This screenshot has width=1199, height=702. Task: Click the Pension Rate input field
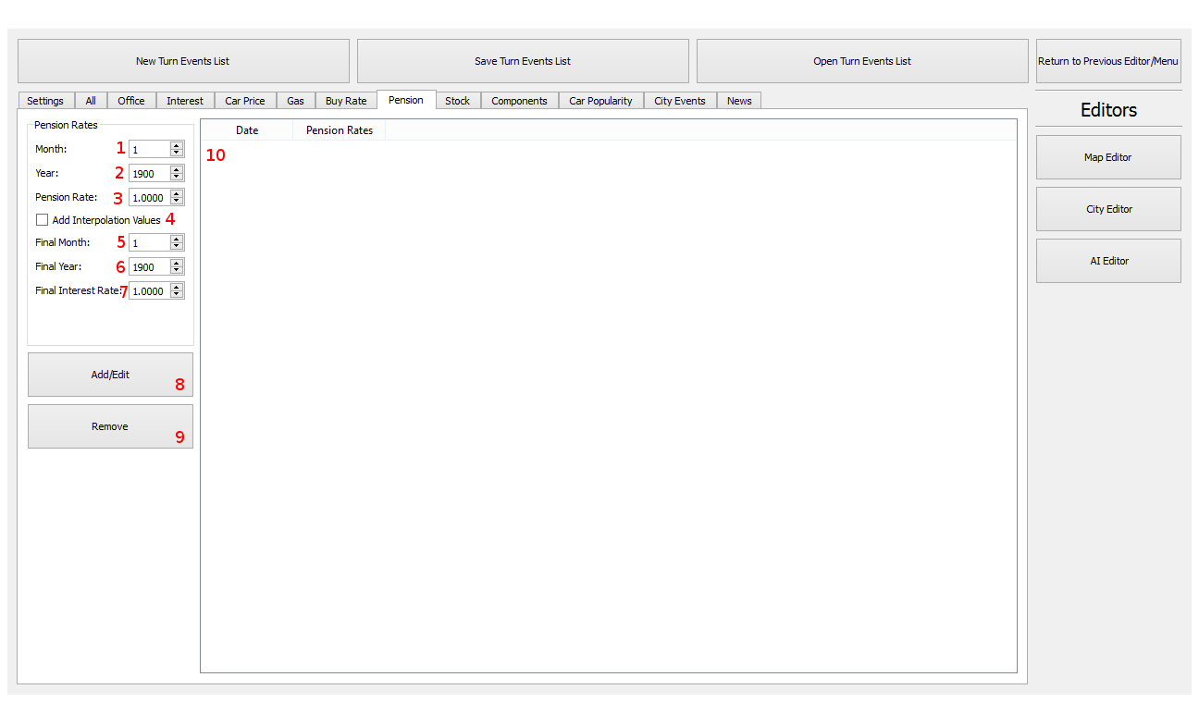(149, 198)
